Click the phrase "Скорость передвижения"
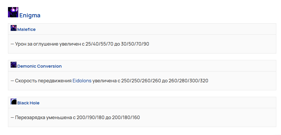Image resolution: width=281 pixels, height=135 pixels. click(43, 81)
